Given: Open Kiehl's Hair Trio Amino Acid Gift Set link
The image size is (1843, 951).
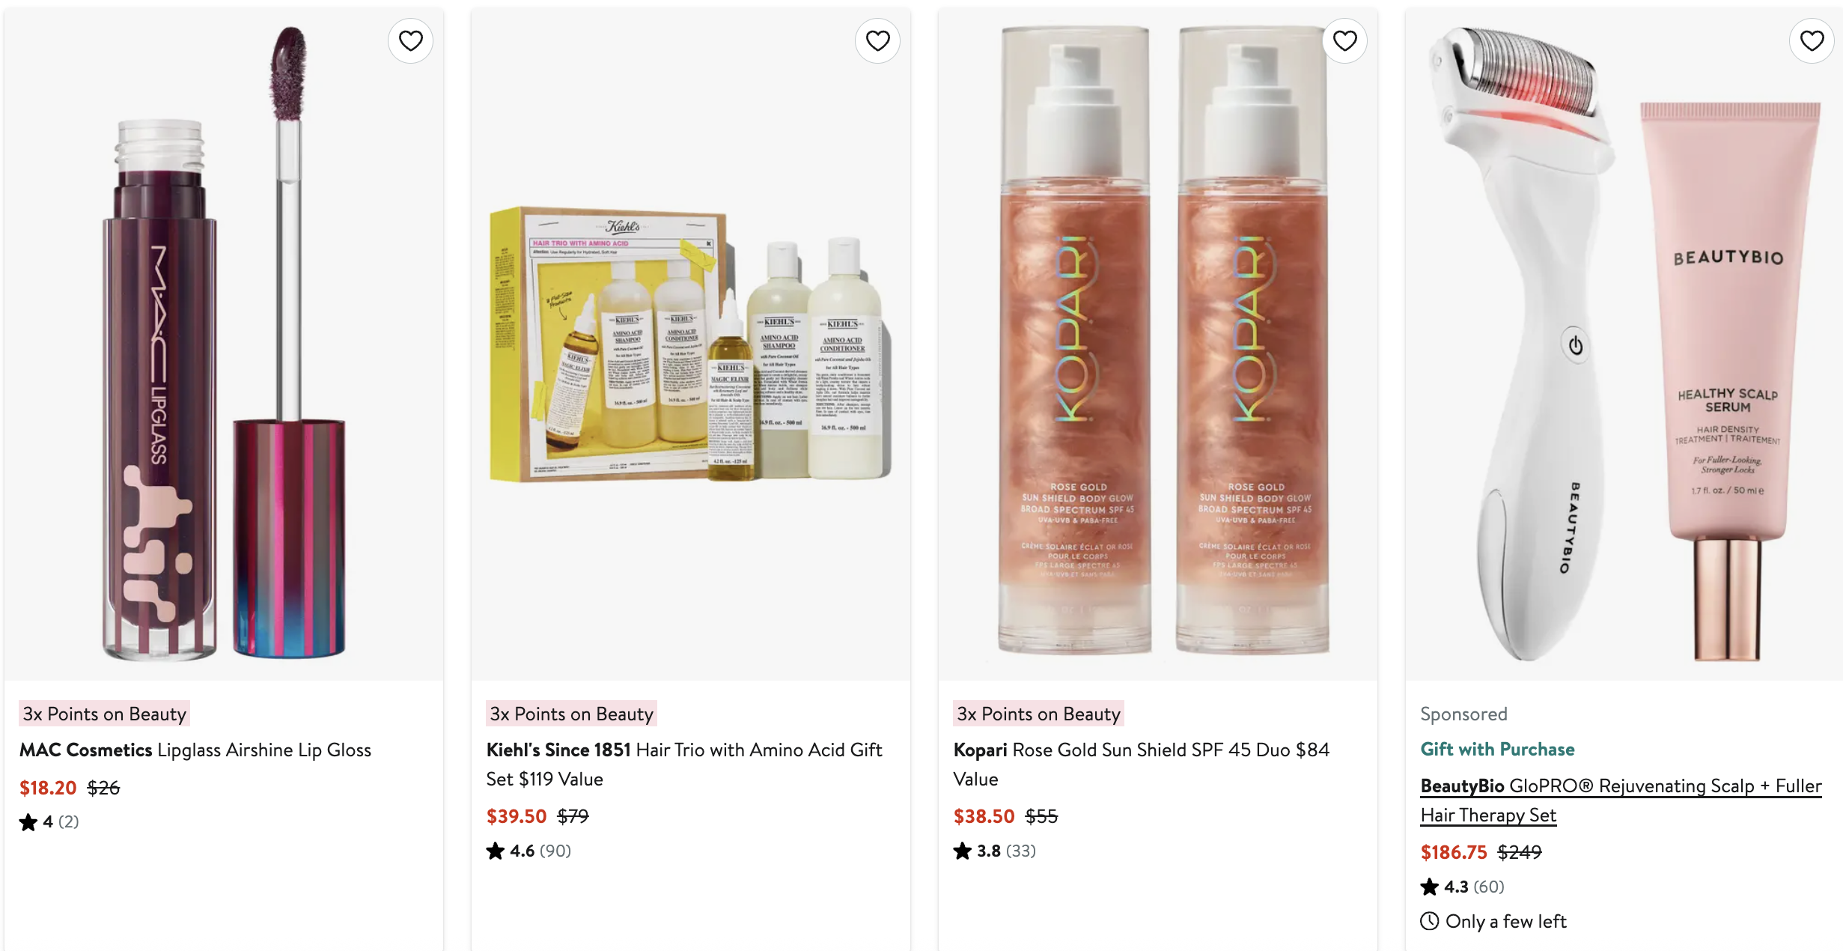Looking at the screenshot, I should pyautogui.click(x=684, y=764).
